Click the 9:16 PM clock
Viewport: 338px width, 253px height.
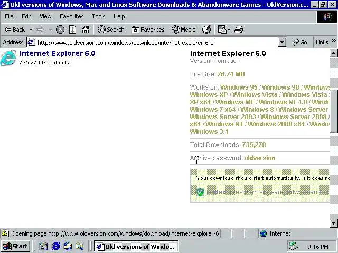[x=318, y=247]
